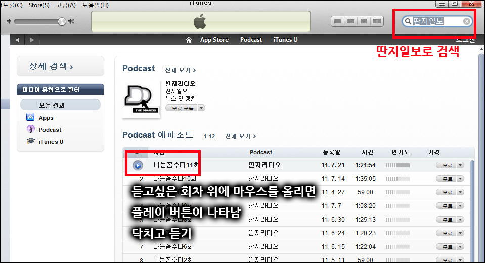Sort by 가격 column header
485x263 pixels.
click(x=433, y=152)
